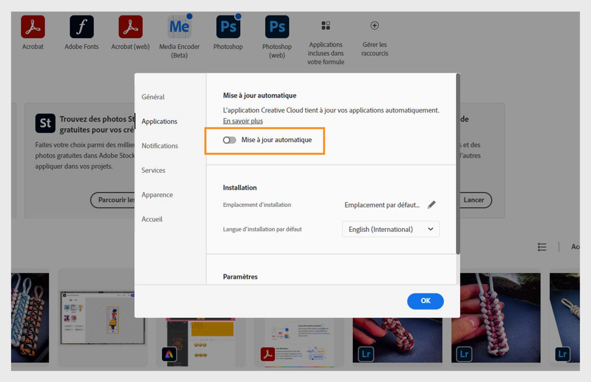Toggle Mise à jour automatique switch
The width and height of the screenshot is (591, 382).
click(229, 140)
